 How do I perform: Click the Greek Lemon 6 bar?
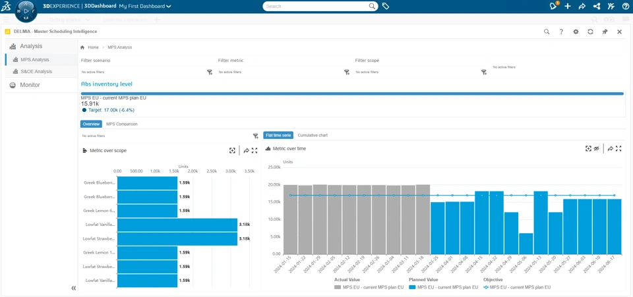click(x=147, y=210)
